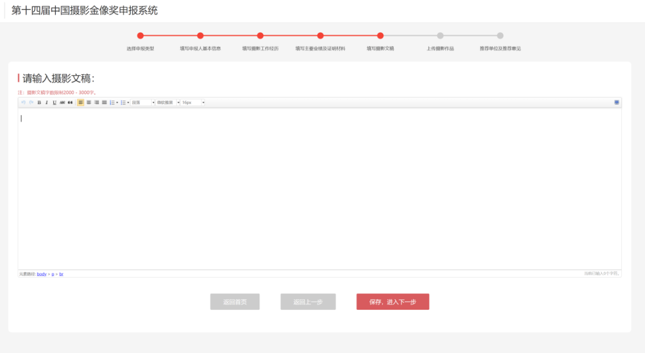The image size is (645, 353).
Task: Click the br element path link
Action: pyautogui.click(x=61, y=274)
